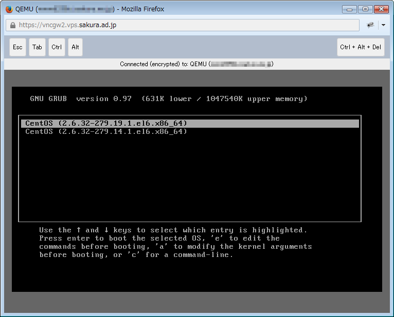The width and height of the screenshot is (394, 317).
Task: Click the GNU GRUB version 0.97 header
Action: 169,98
